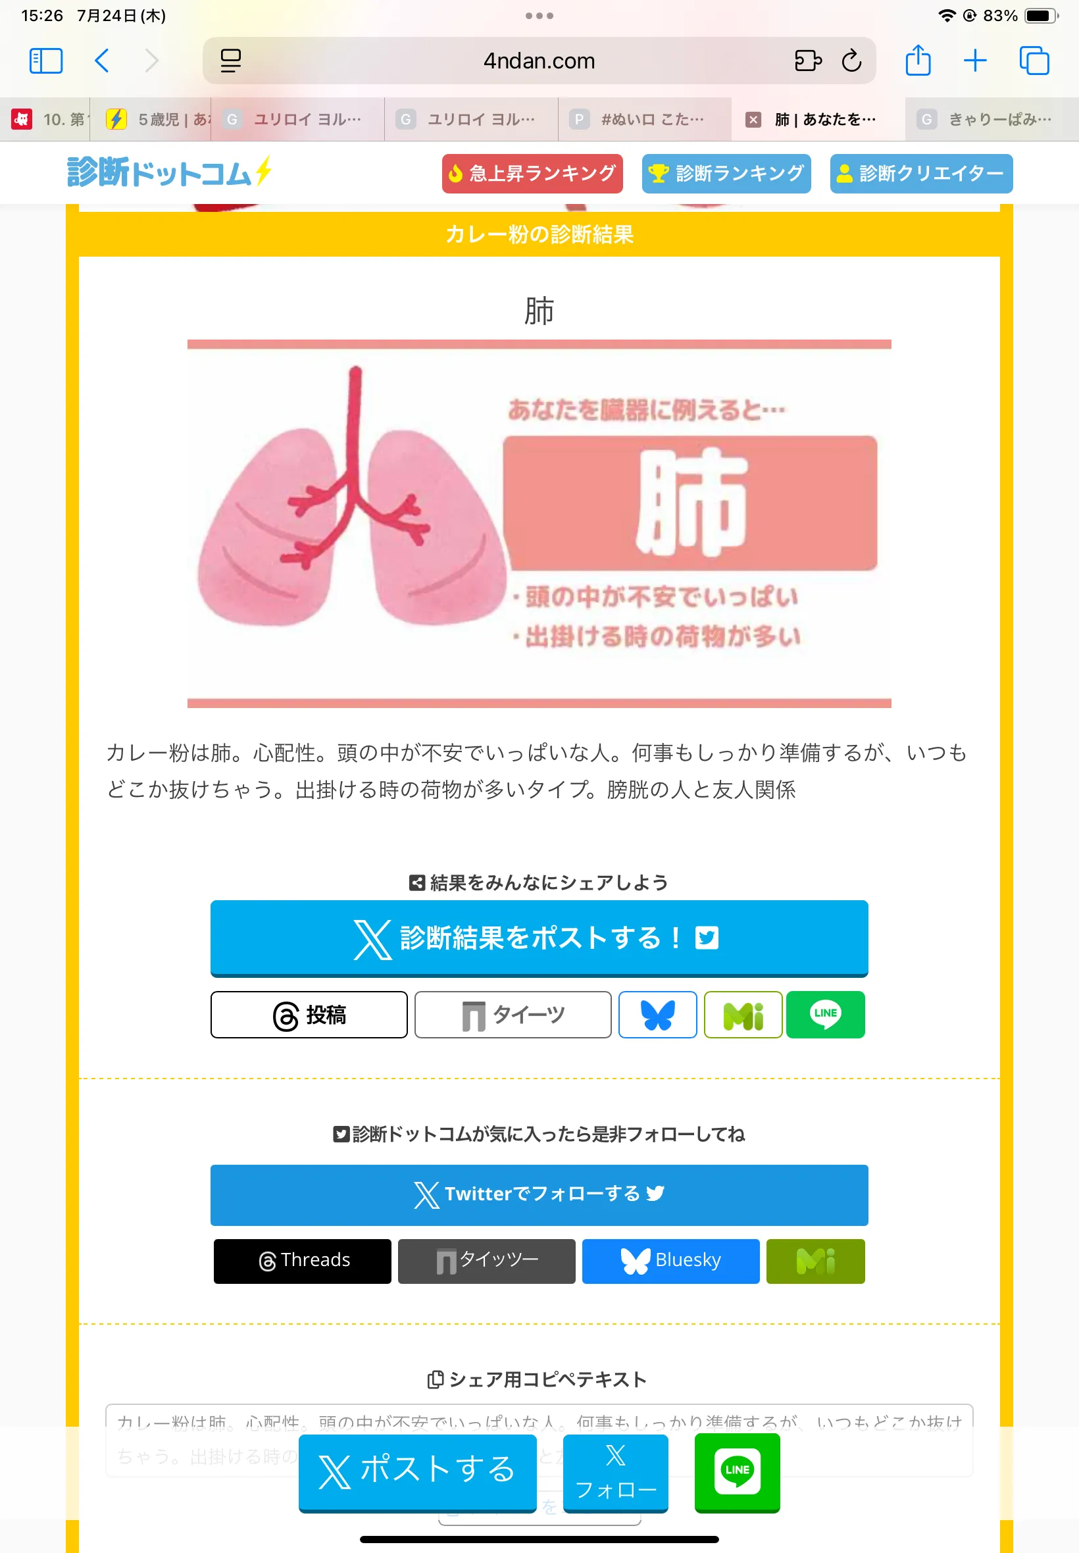
Task: Share result via Misskey Mi icon
Action: [743, 1014]
